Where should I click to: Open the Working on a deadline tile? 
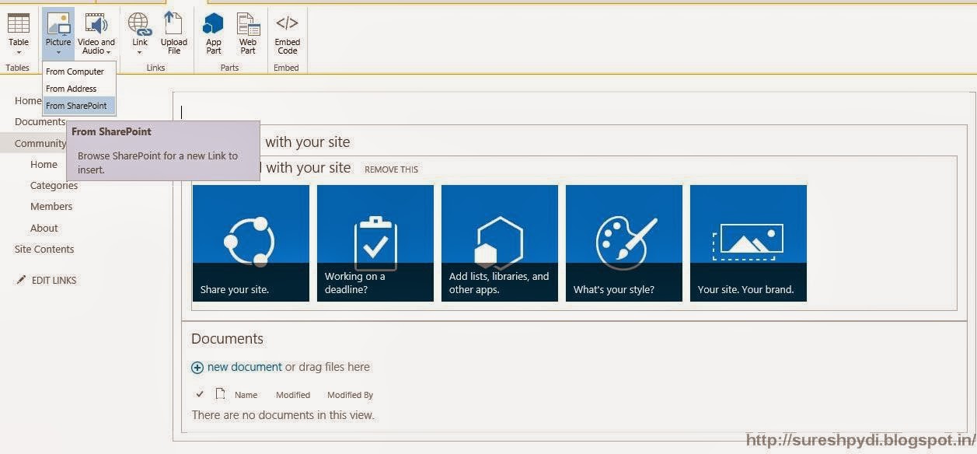coord(375,243)
